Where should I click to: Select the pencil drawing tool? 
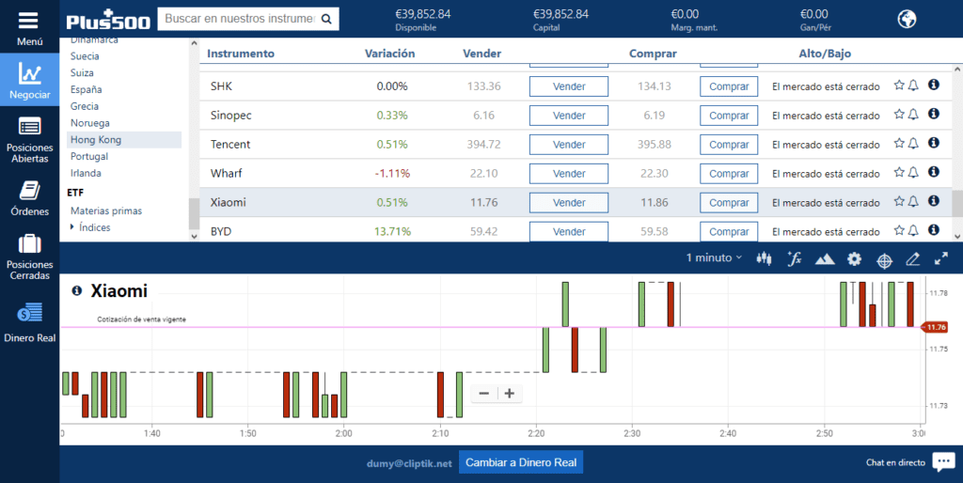[912, 259]
